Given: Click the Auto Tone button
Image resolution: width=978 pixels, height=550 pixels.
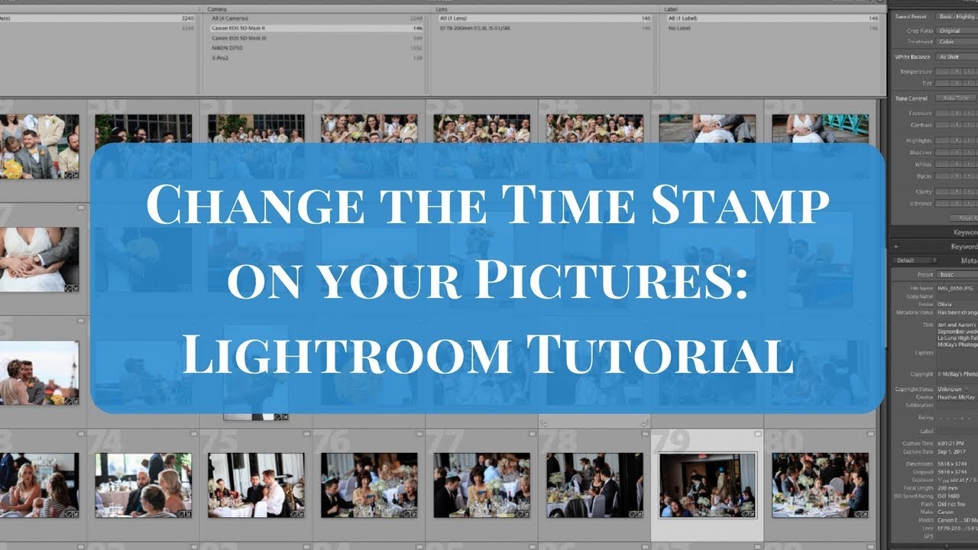Looking at the screenshot, I should (956, 99).
